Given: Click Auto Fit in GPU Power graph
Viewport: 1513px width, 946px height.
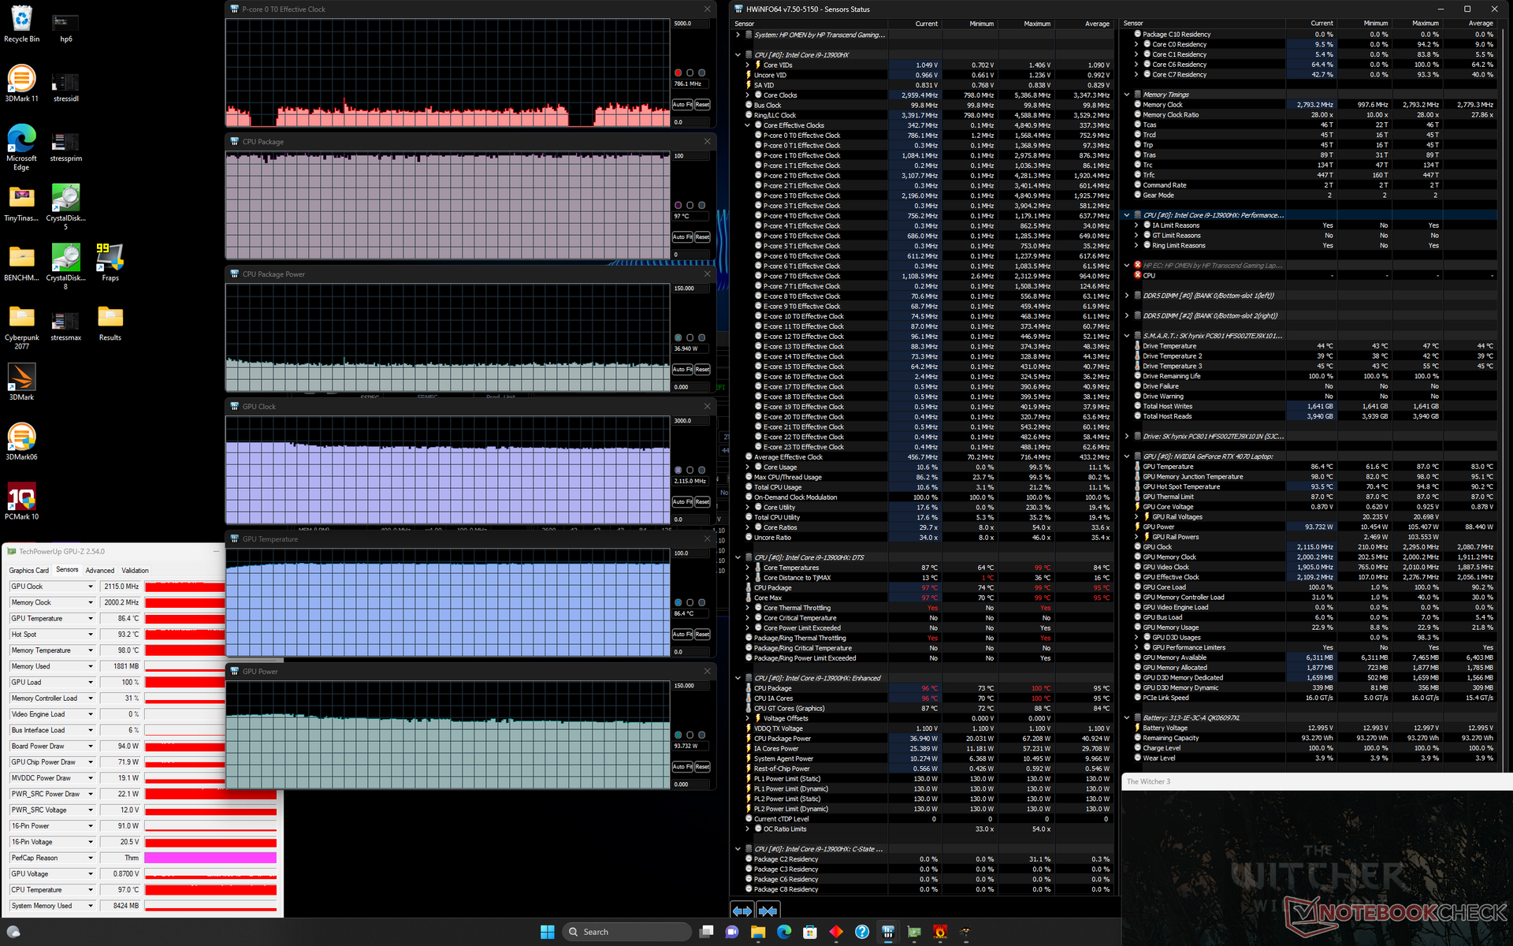Looking at the screenshot, I should (x=682, y=767).
